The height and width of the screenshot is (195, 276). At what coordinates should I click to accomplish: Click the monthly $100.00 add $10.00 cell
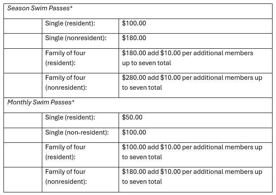click(192, 152)
